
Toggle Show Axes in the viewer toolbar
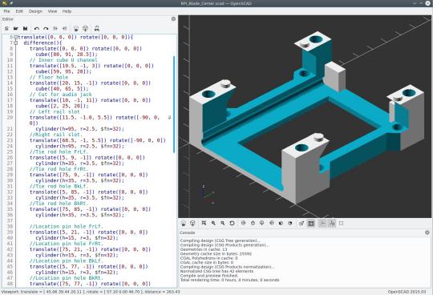(322, 223)
